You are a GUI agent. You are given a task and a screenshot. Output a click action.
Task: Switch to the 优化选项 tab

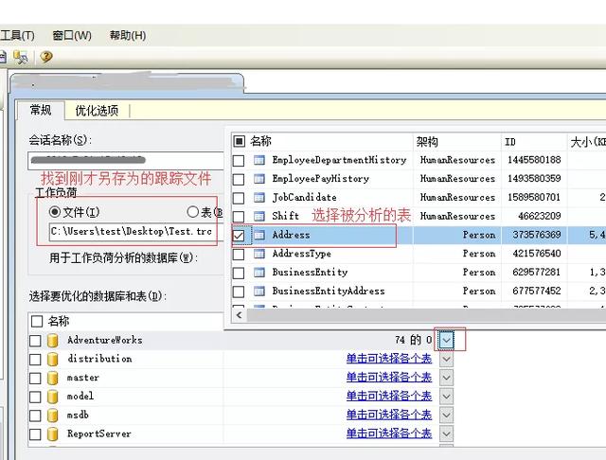[x=97, y=111]
